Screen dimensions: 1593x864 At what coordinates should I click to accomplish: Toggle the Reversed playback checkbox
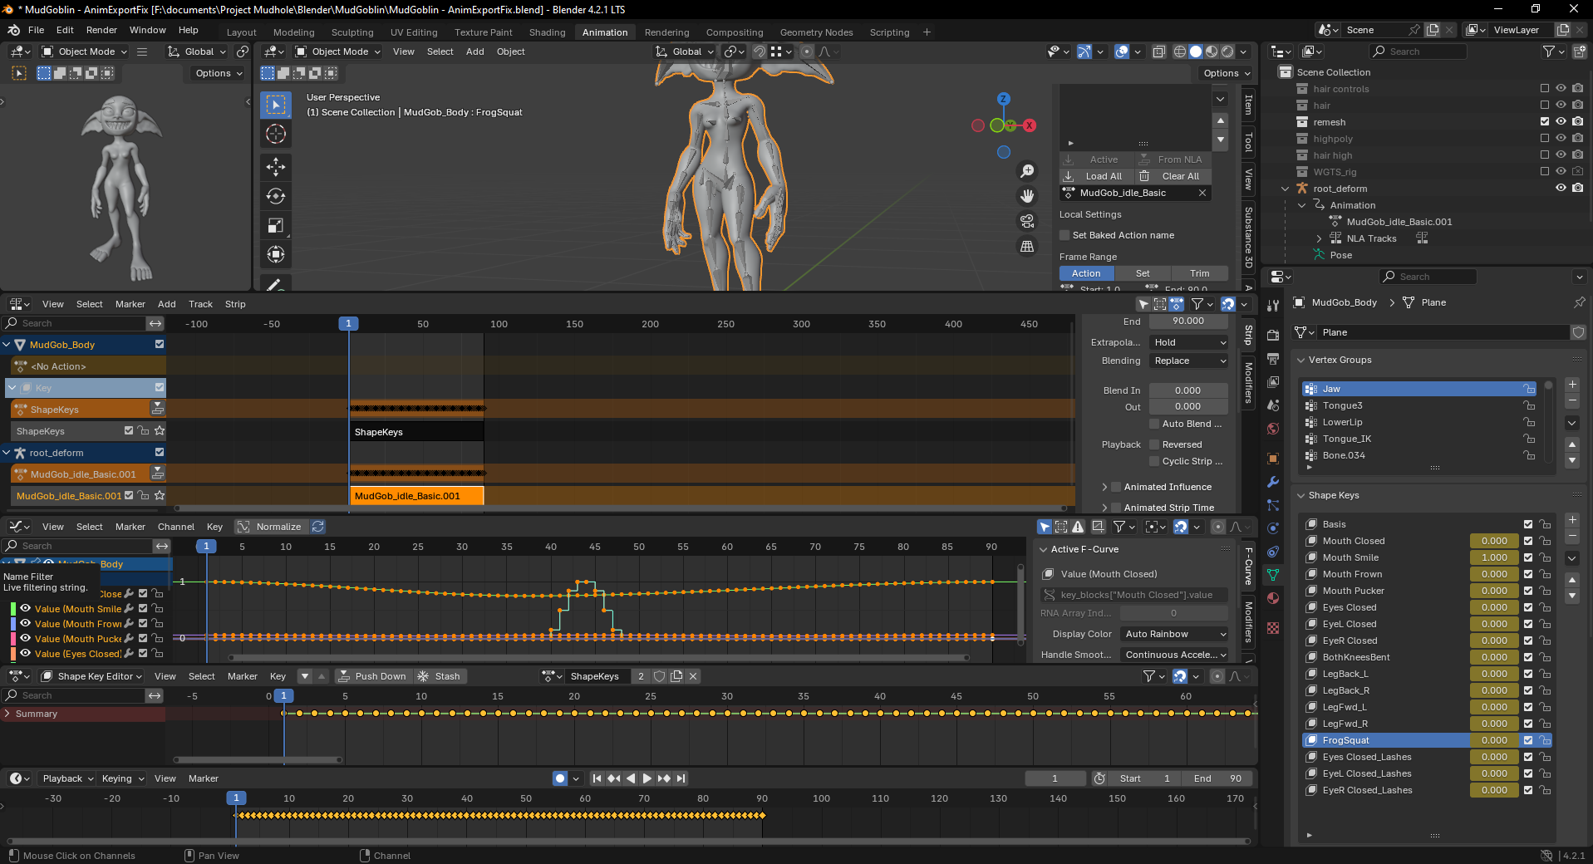(1154, 444)
